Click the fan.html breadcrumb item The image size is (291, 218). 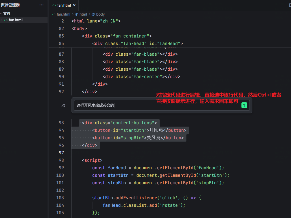point(63,14)
